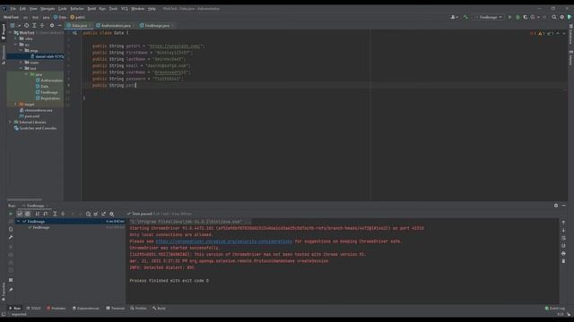Click Test History clock icon

(88, 214)
